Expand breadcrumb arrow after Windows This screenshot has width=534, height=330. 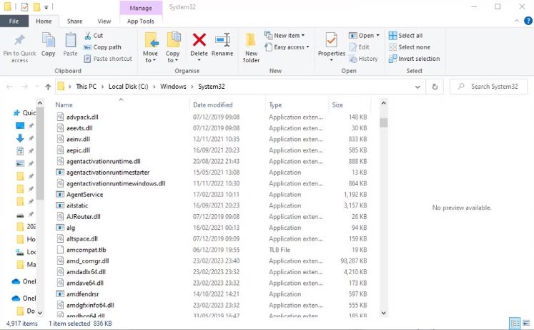tap(192, 87)
